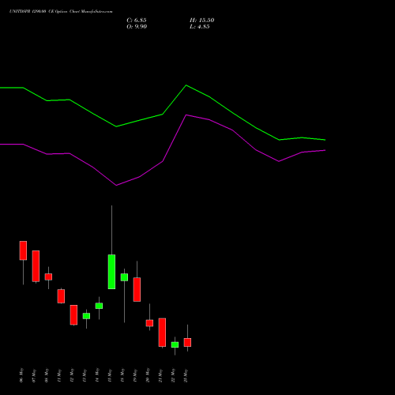This screenshot has height=395, width=395.
Task: Click the high value H: 15.50
Action: pyautogui.click(x=201, y=21)
